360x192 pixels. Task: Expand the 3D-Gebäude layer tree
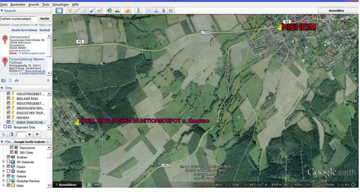[3, 162]
